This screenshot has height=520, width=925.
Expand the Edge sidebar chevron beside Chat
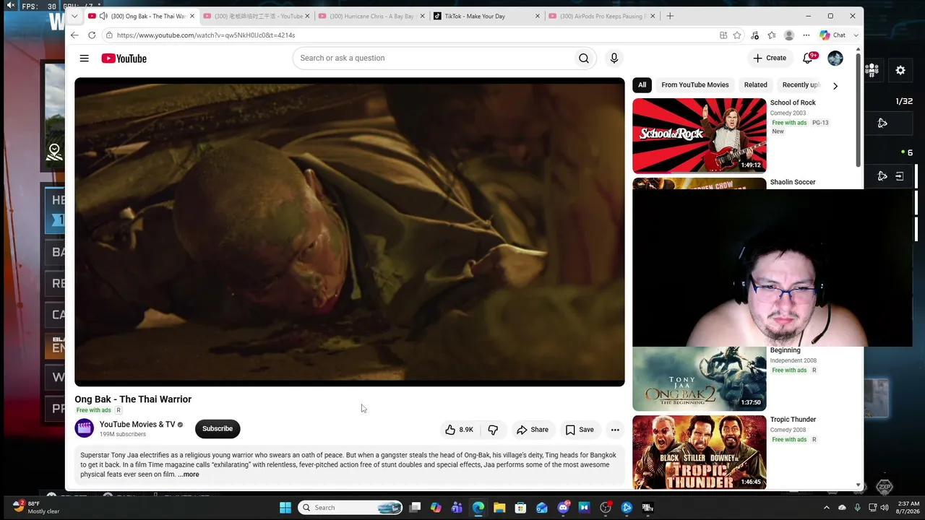click(856, 35)
